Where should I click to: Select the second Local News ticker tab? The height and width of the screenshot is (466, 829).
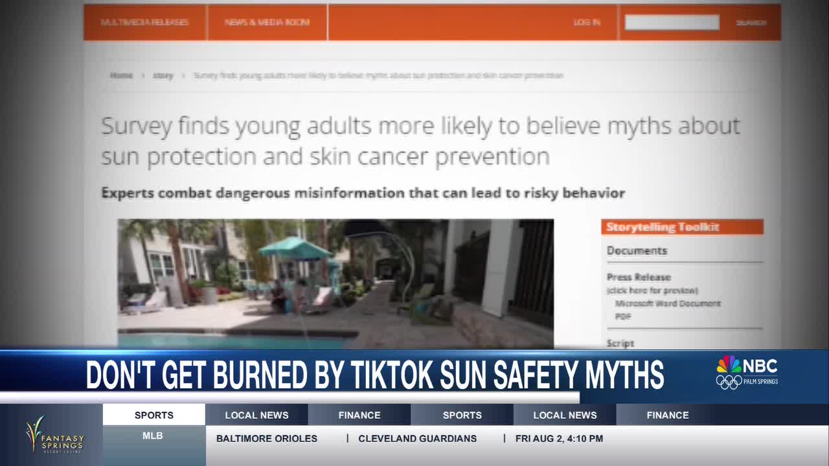click(x=565, y=415)
